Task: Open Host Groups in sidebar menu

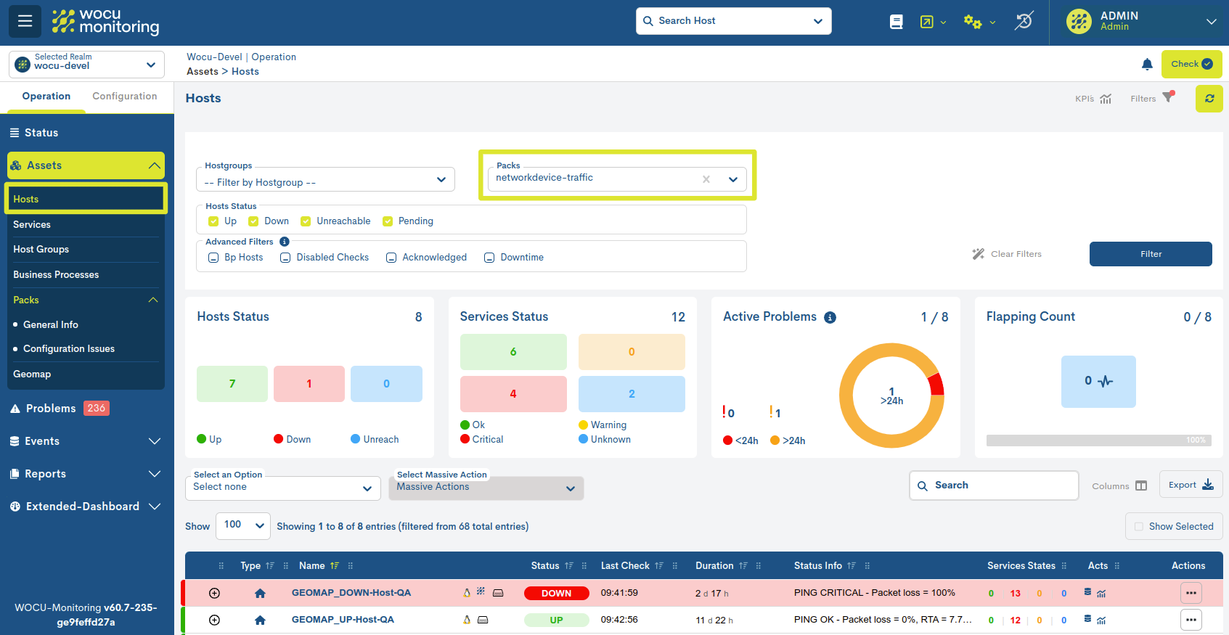Action: [41, 250]
